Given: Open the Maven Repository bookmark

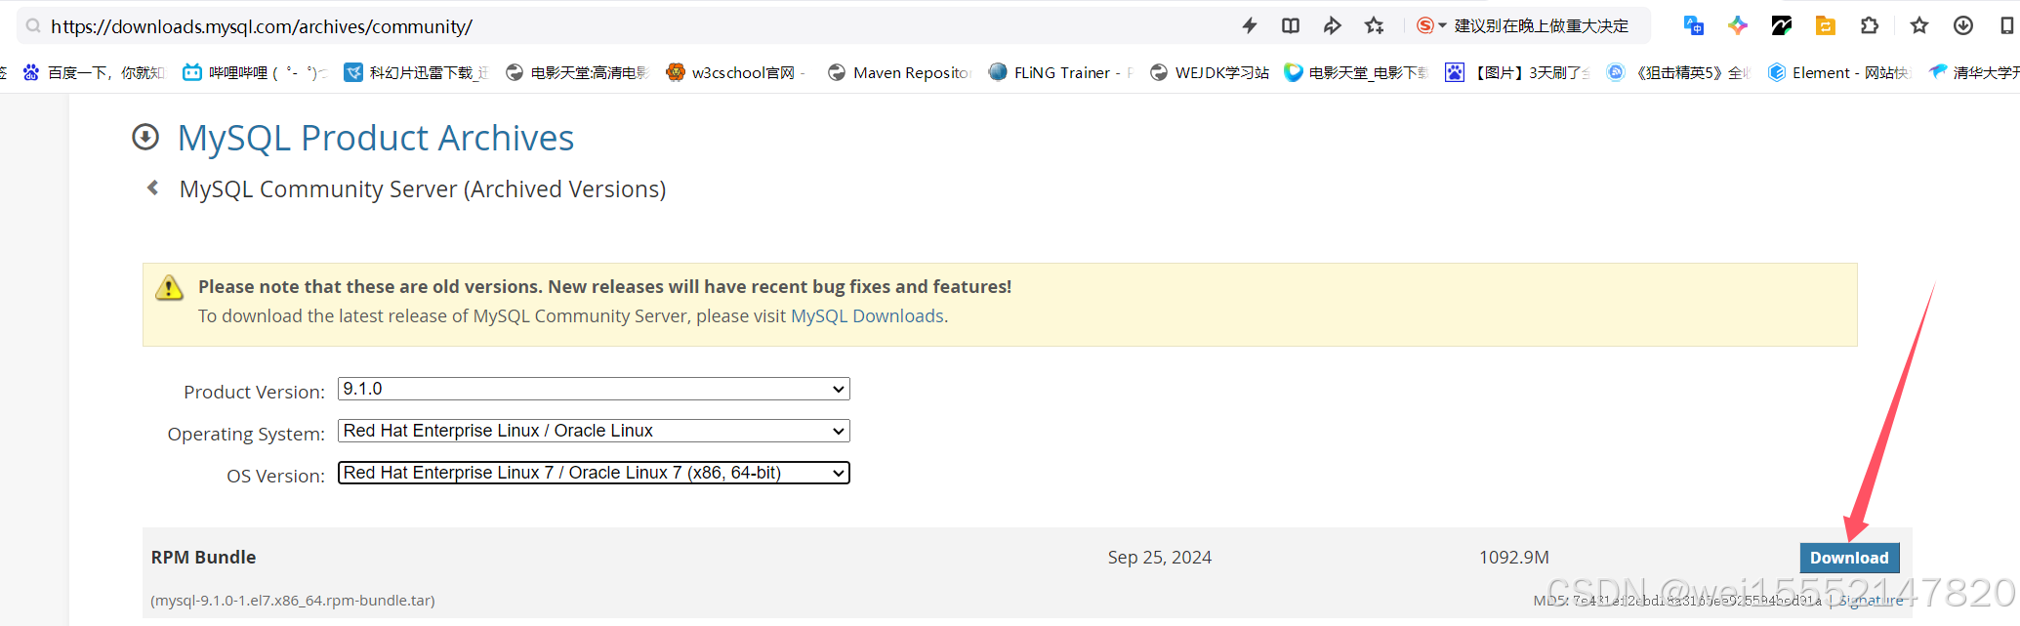Looking at the screenshot, I should click(x=899, y=72).
